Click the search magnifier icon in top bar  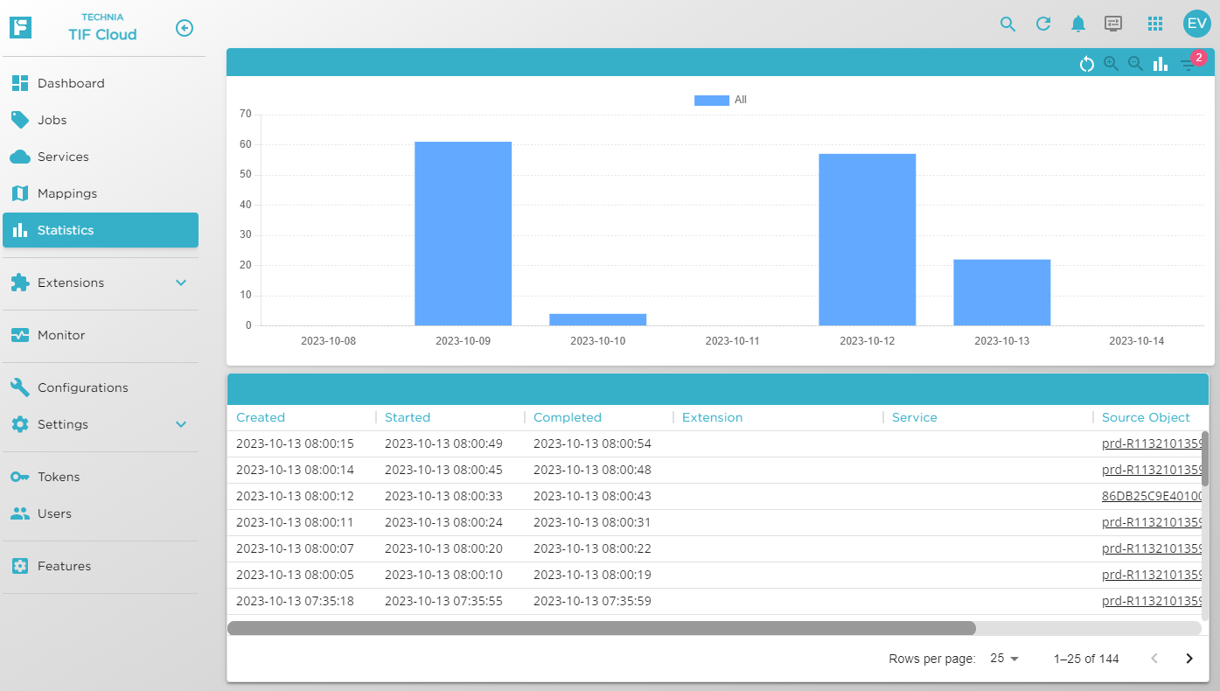click(x=1007, y=24)
